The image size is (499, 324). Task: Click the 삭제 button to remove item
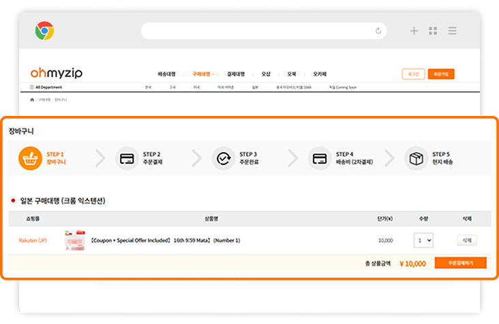(x=466, y=240)
